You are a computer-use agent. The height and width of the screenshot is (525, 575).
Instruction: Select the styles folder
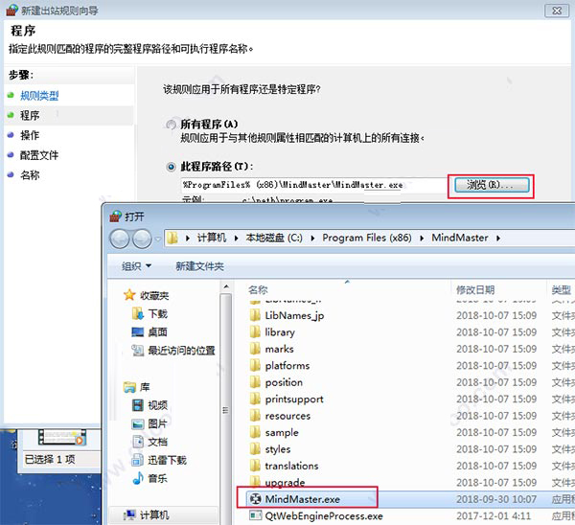pos(278,449)
